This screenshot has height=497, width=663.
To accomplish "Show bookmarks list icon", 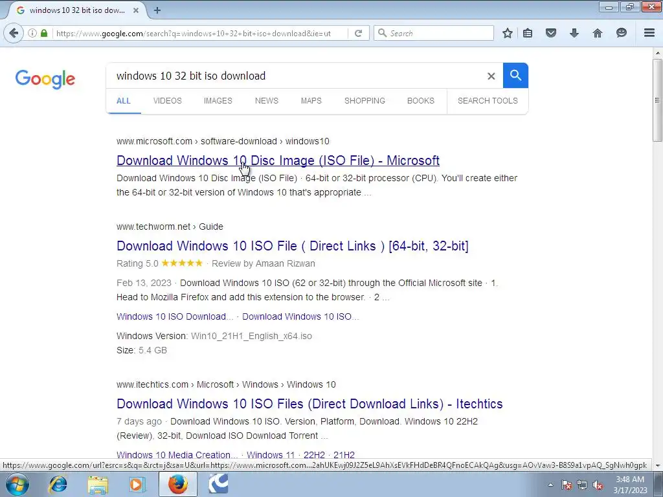I will click(x=528, y=33).
